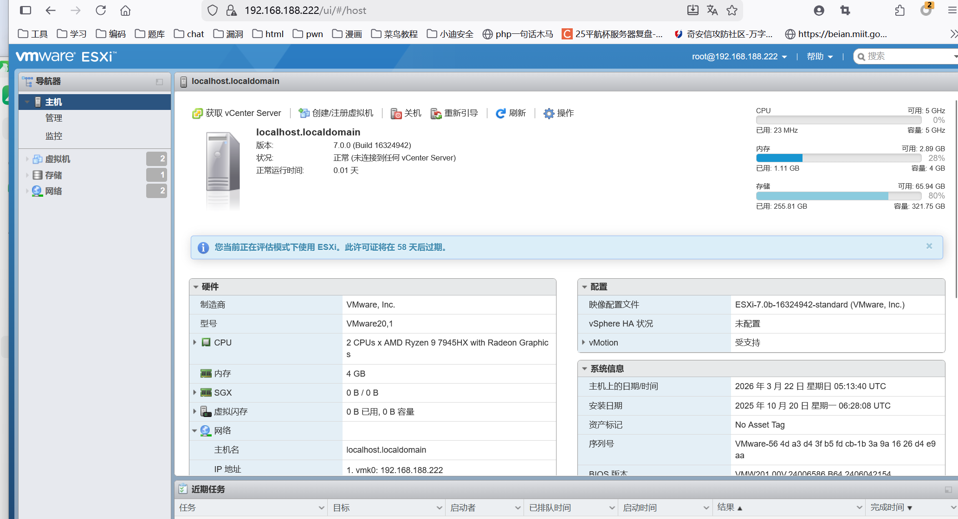Screen dimensions: 958x519
Task: Open Manage (管理) under Host
Action: point(54,118)
